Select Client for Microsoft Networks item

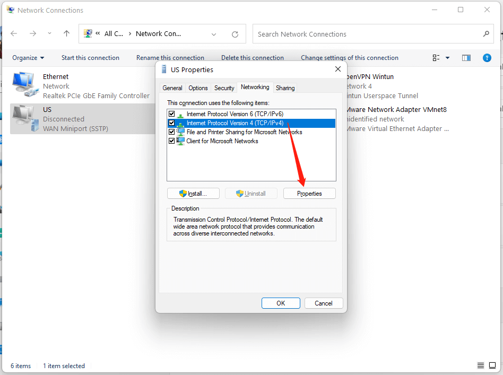pos(222,141)
